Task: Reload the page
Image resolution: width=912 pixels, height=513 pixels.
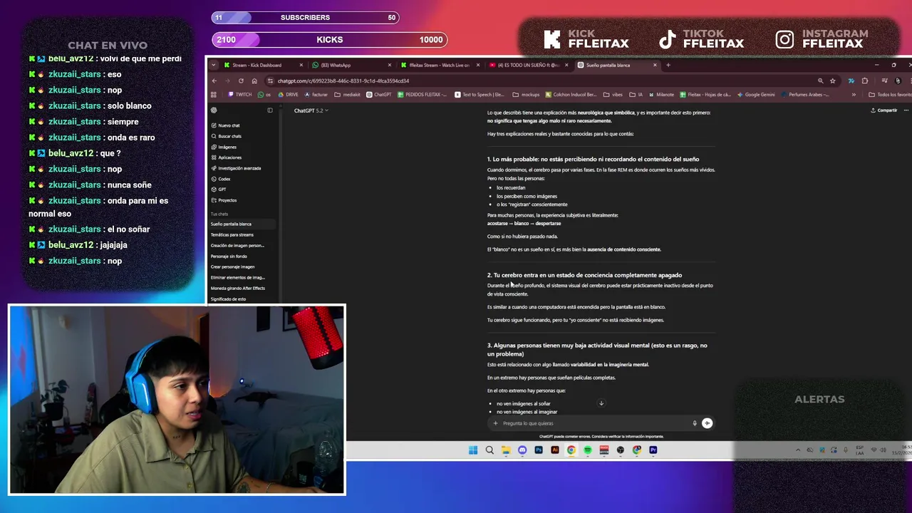Action: (241, 81)
